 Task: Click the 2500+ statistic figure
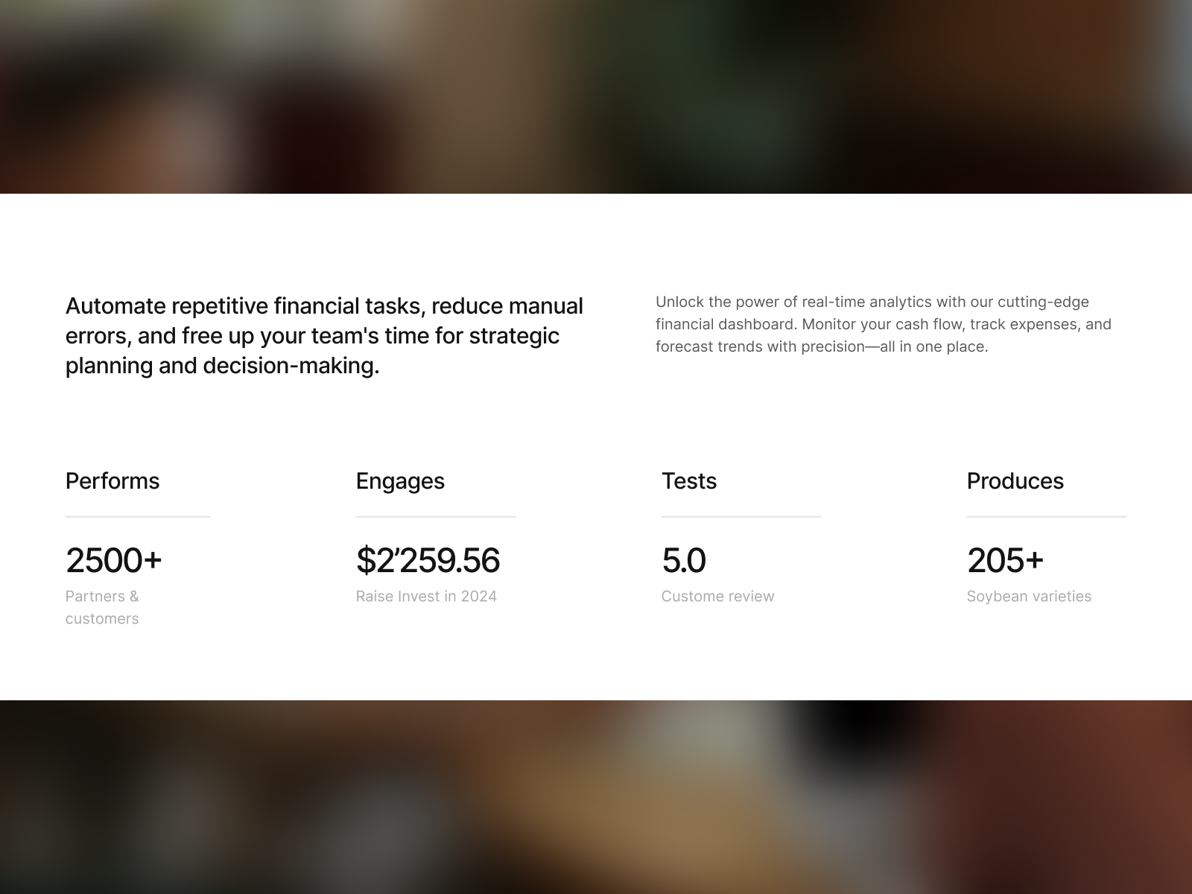point(113,560)
